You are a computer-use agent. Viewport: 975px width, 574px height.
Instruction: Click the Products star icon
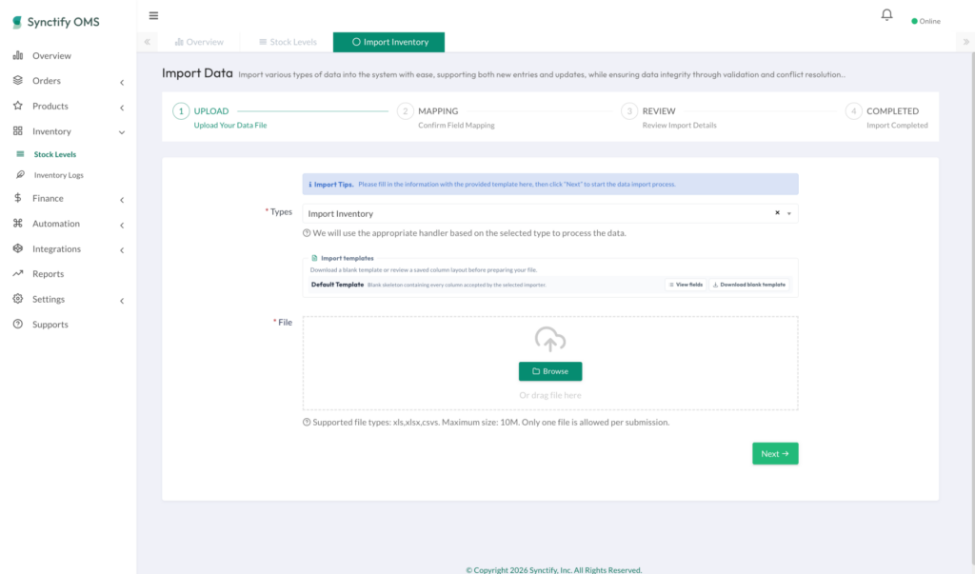(x=18, y=106)
